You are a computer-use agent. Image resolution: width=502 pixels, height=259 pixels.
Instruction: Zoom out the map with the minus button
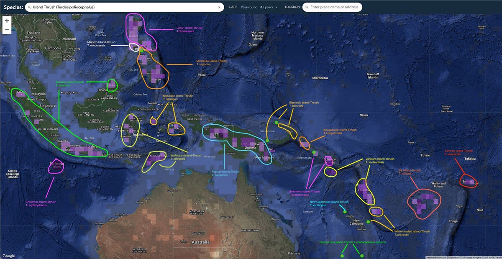7,30
